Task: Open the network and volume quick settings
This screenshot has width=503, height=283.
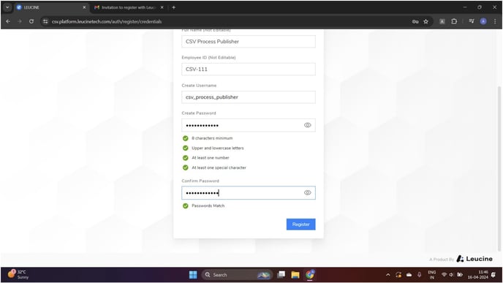Action: click(x=452, y=275)
